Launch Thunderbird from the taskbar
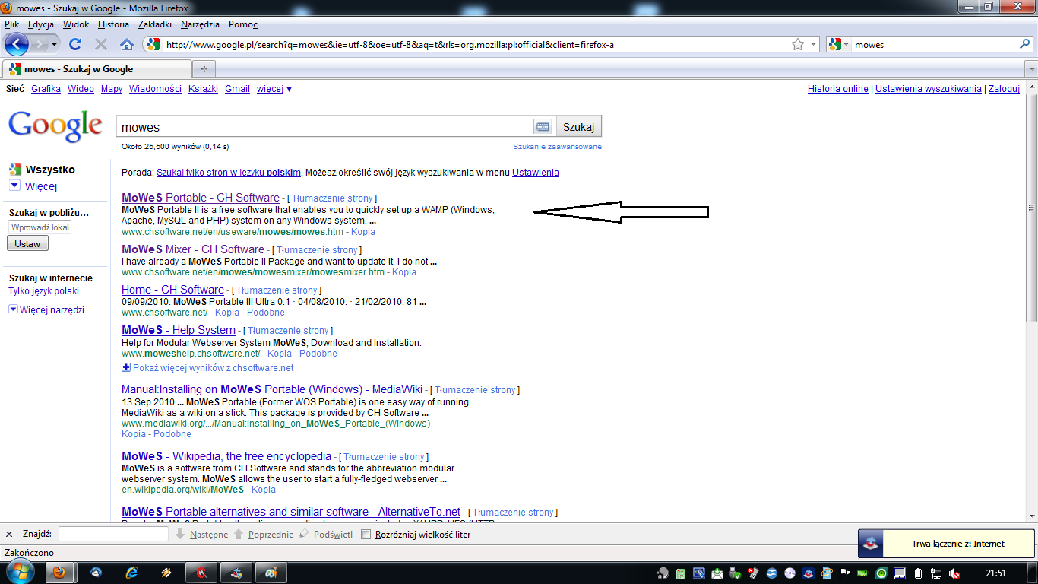This screenshot has width=1038, height=584. point(97,573)
